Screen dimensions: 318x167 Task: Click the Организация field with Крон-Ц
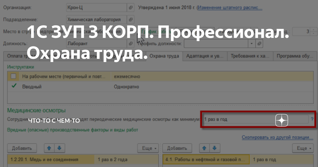pyautogui.click(x=96, y=8)
